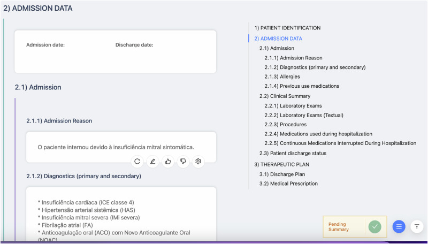Viewport: 428px width, 244px height.
Task: Jump to 2.1.1) Admission Reason in outline
Action: coord(293,58)
